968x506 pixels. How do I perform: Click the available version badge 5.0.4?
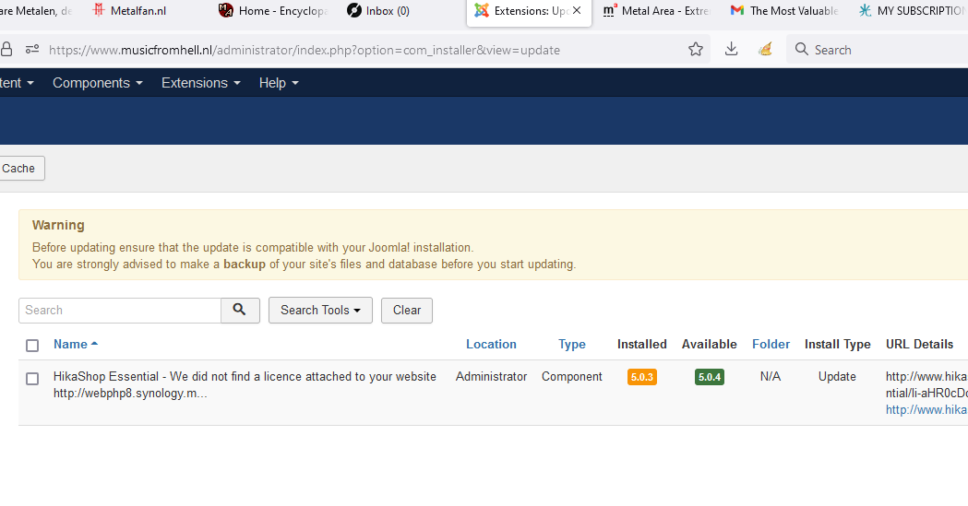710,377
